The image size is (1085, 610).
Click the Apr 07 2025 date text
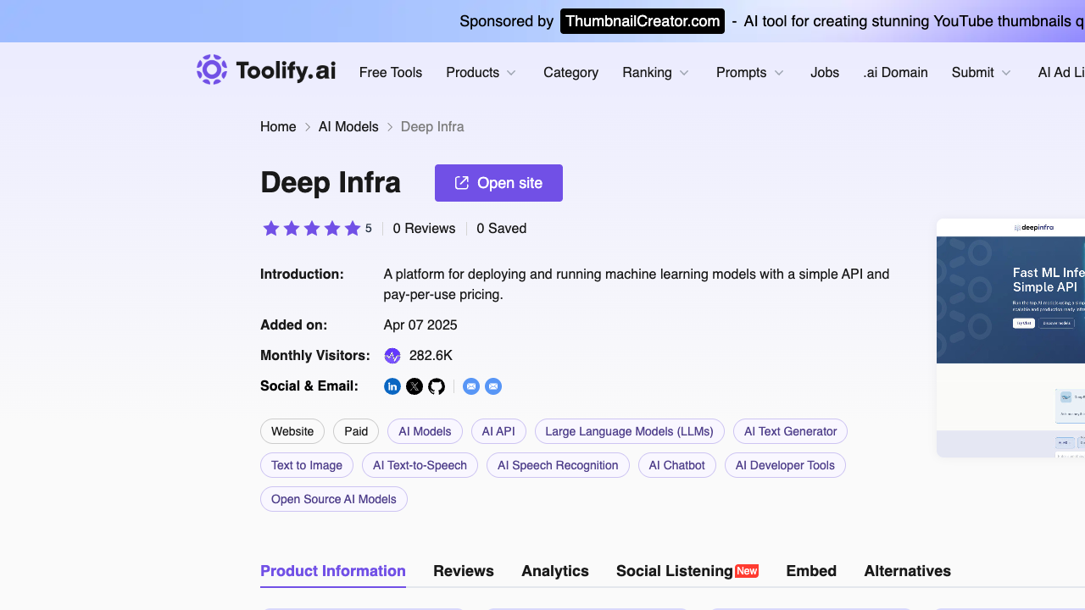click(x=420, y=325)
